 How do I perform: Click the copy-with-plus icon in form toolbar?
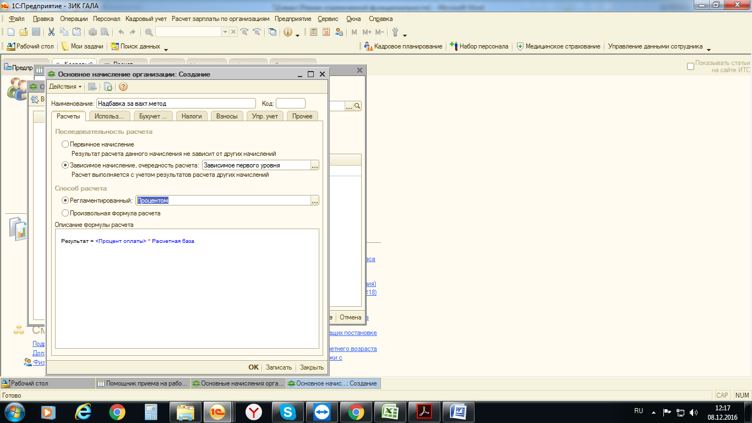(x=108, y=86)
